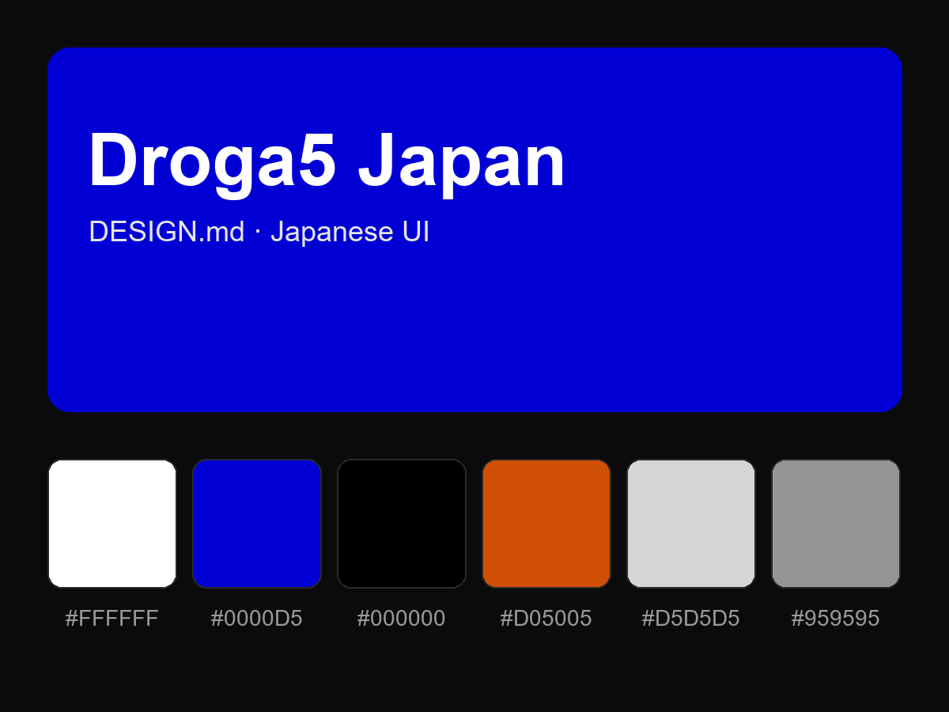Pick the light gray #D5D5D5 swatch
This screenshot has width=949, height=712.
[691, 524]
